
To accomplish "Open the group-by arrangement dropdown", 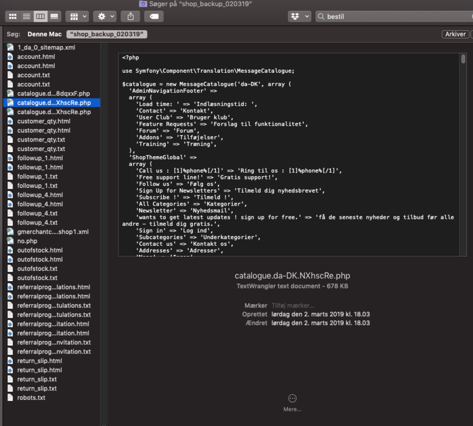I will [x=77, y=16].
